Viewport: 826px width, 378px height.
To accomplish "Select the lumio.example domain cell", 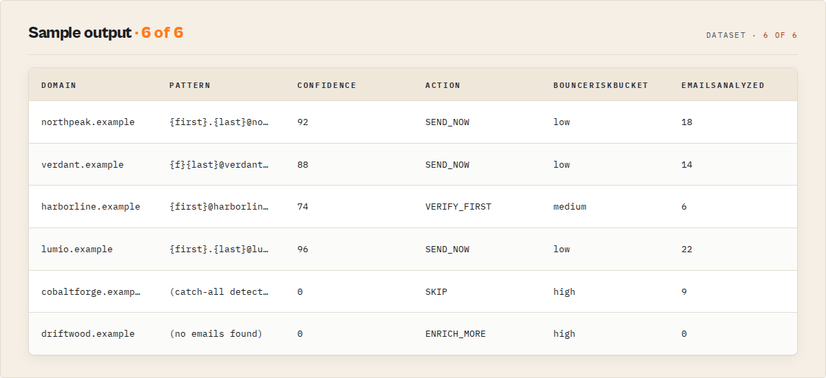I will [x=77, y=249].
